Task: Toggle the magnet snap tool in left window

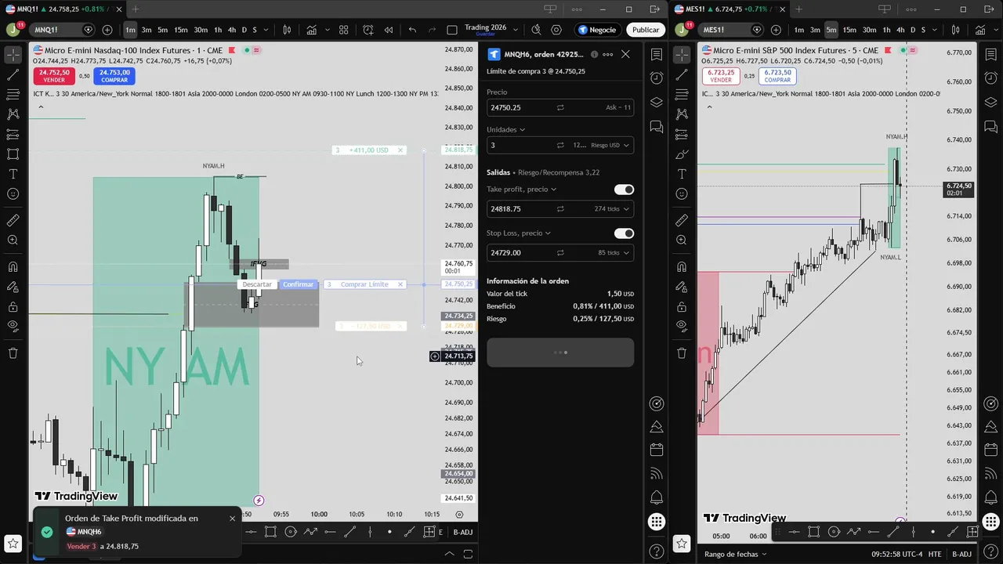Action: pyautogui.click(x=13, y=267)
